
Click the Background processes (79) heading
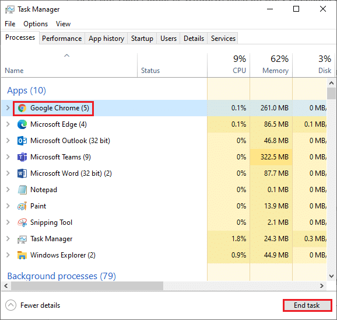62,276
